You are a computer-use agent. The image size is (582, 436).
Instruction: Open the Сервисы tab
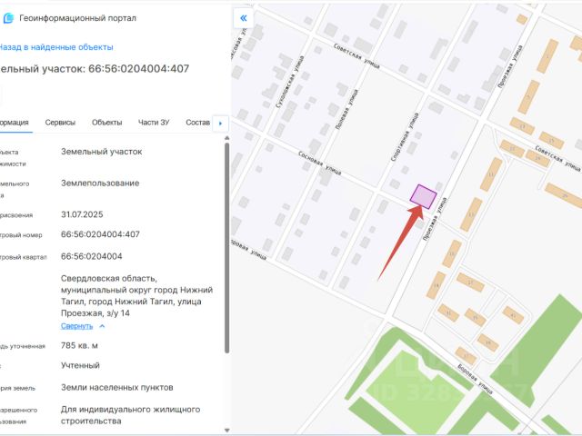tap(60, 123)
